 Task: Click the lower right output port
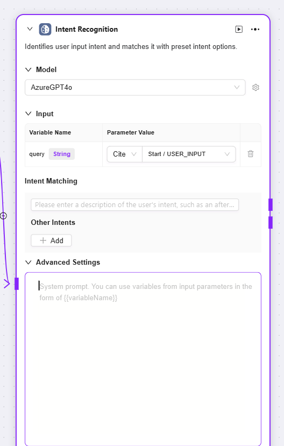pos(271,222)
